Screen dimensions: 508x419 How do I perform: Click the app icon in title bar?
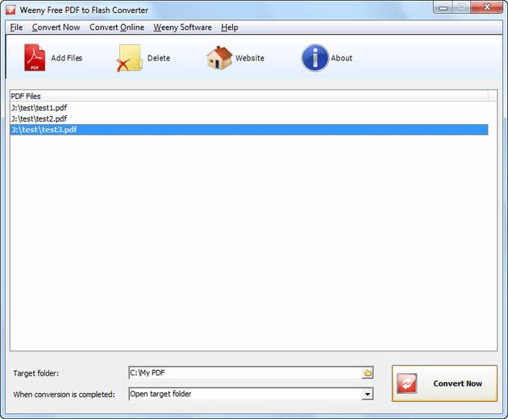[10, 10]
